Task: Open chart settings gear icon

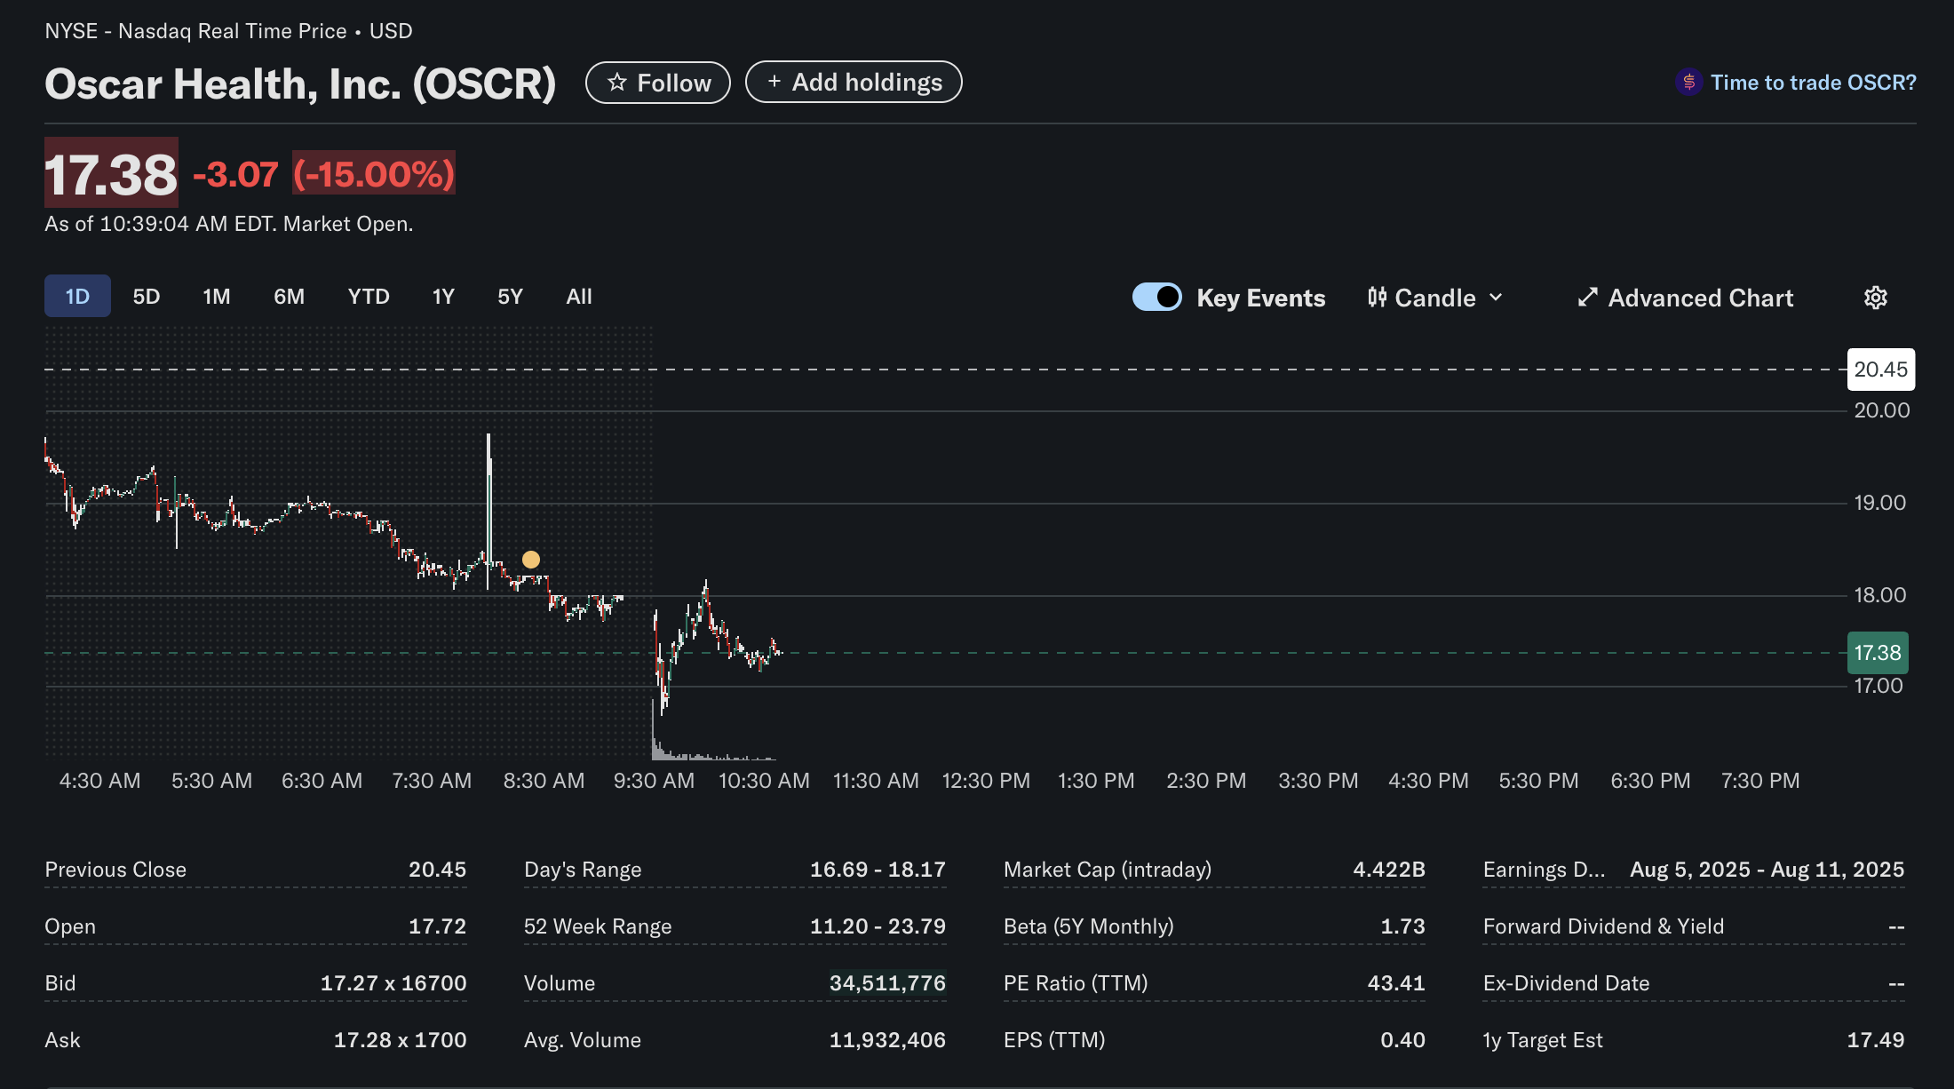Action: point(1875,298)
